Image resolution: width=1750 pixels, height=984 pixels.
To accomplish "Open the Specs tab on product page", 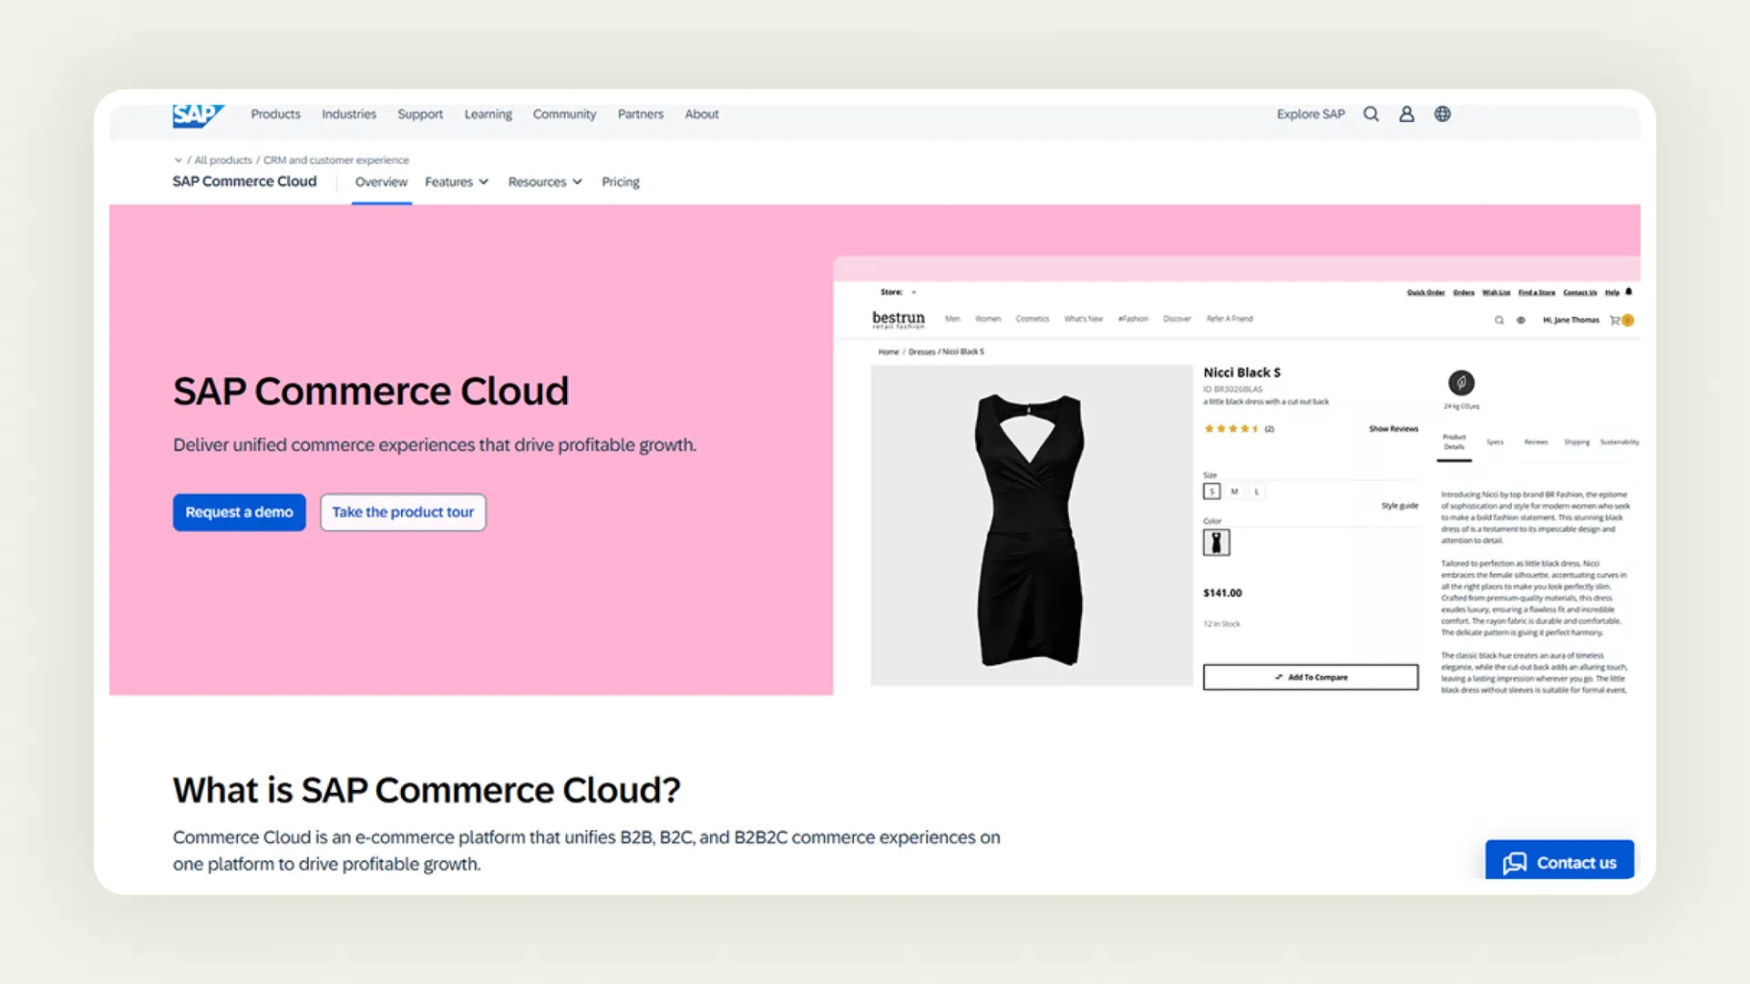I will 1495,442.
